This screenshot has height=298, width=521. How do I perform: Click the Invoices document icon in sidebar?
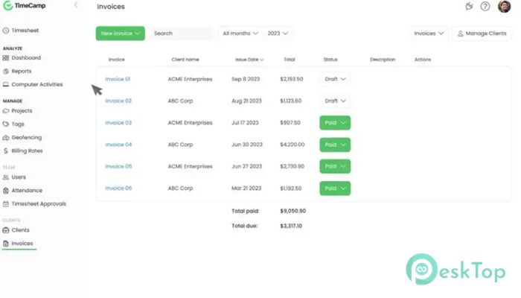point(6,244)
